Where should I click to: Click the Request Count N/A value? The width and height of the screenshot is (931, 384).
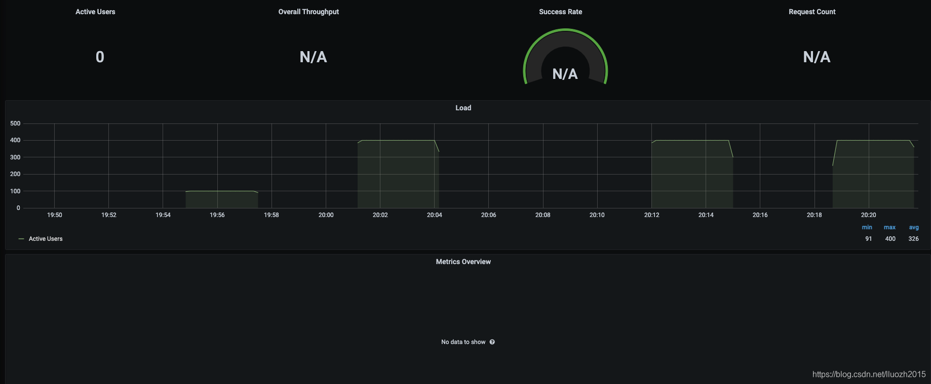pyautogui.click(x=817, y=57)
